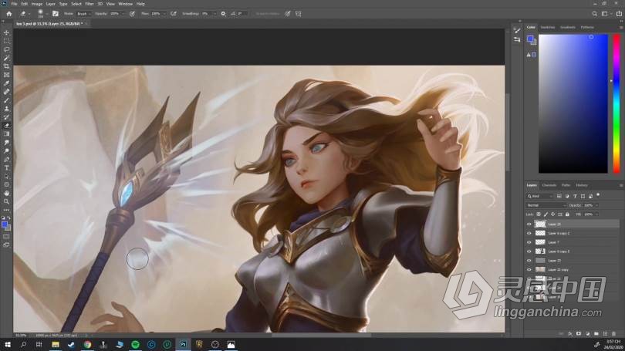Select the Layer 6 copy 2 thumbnail
The width and height of the screenshot is (625, 351).
540,233
